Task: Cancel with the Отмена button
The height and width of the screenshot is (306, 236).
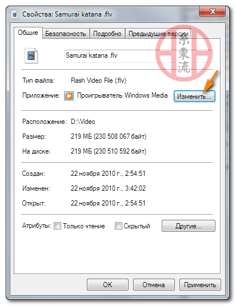Action: (x=154, y=284)
